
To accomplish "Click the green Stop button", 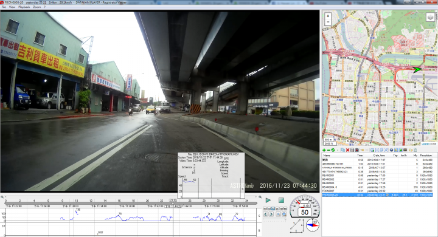I will (281, 200).
